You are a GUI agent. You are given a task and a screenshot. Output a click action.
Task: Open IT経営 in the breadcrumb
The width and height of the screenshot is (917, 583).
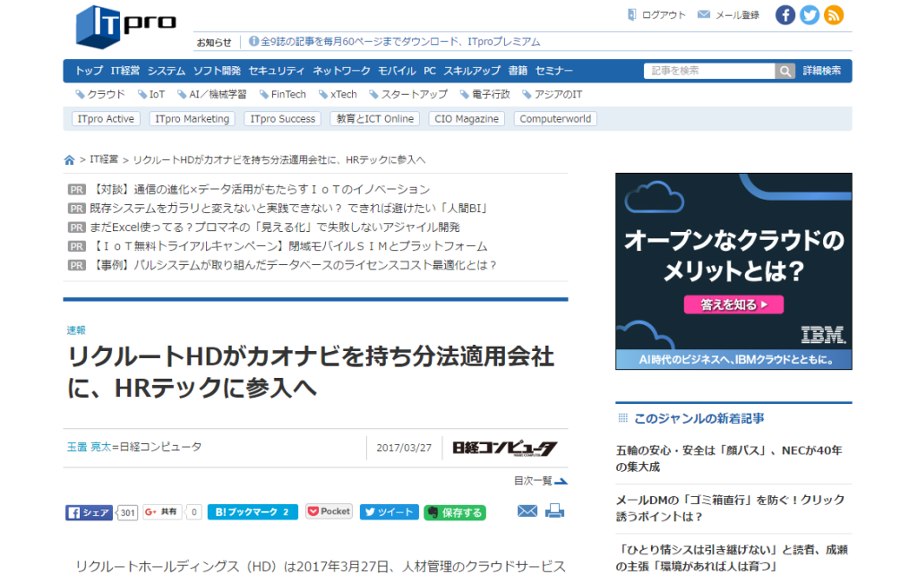pyautogui.click(x=104, y=159)
